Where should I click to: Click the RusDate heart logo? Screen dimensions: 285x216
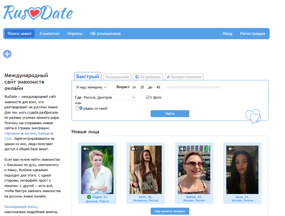coord(38,13)
